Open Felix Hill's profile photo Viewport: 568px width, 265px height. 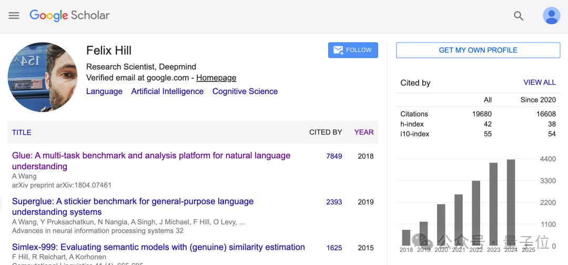click(43, 77)
